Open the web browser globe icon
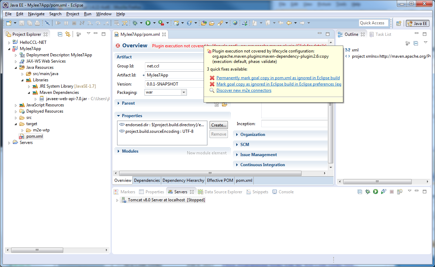This screenshot has width=435, height=267. click(235, 23)
